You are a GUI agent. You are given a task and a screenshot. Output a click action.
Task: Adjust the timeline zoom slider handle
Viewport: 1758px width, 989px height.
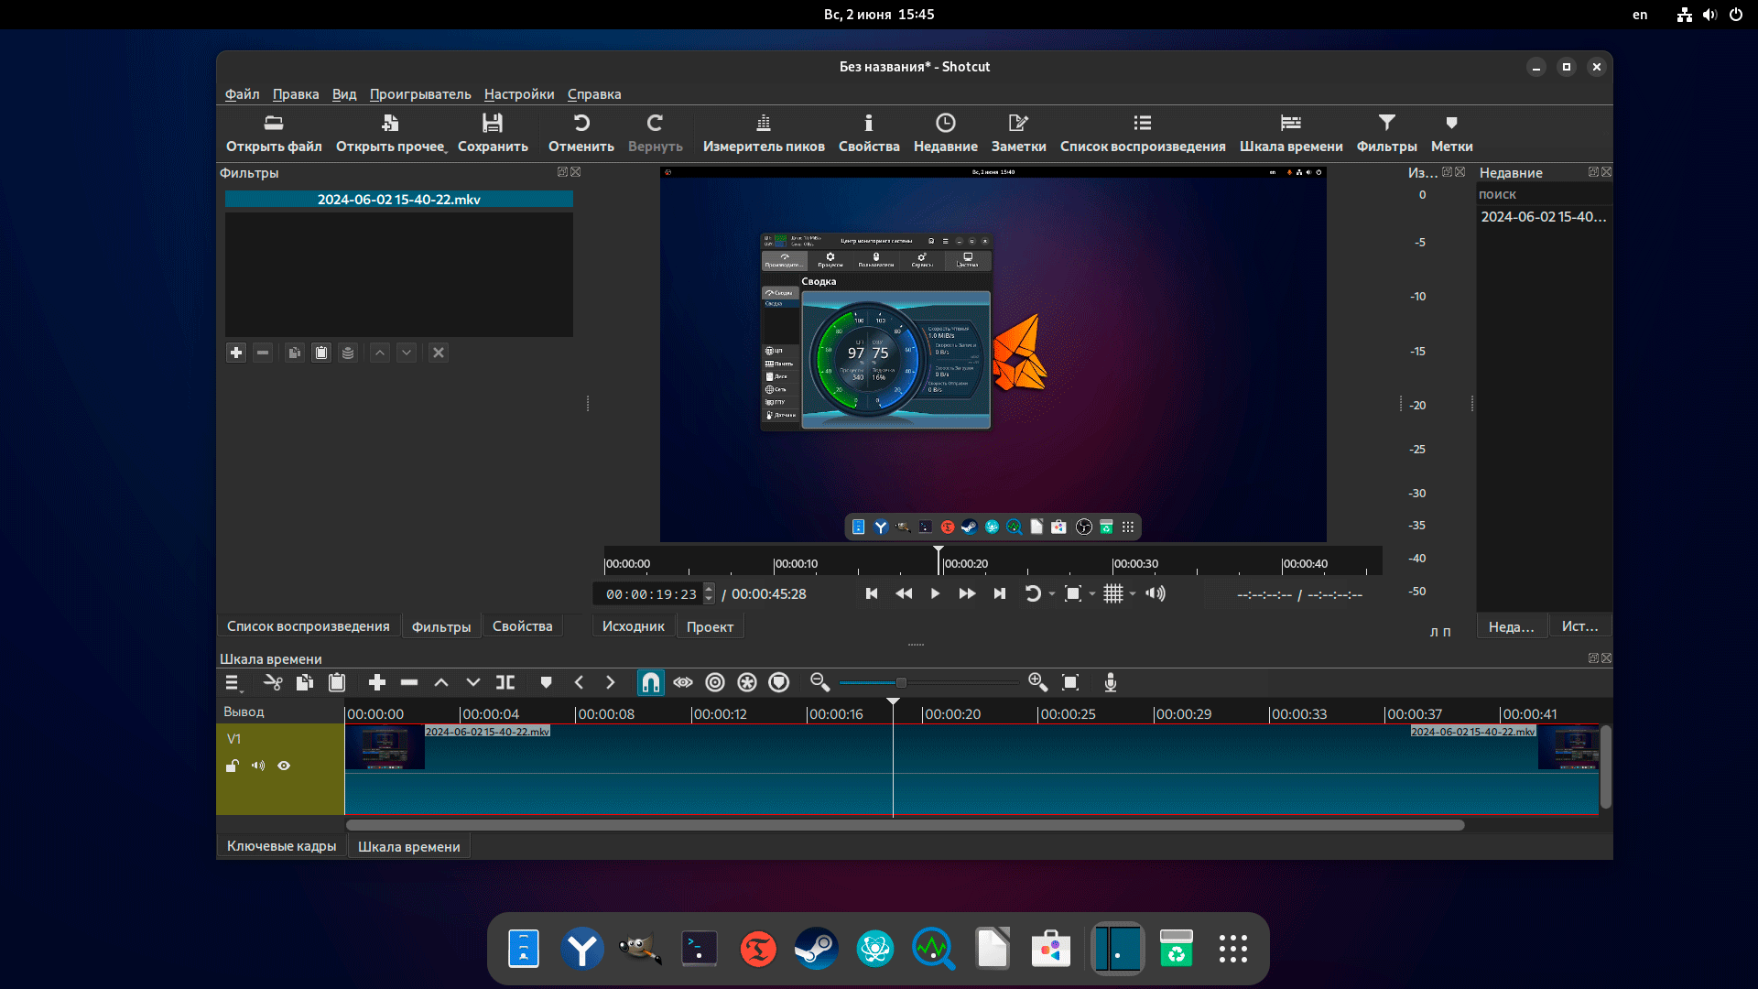[901, 682]
